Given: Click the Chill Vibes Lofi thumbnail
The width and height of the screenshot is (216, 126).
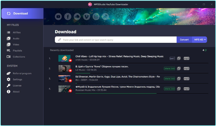Looking at the screenshot, I should (x=64, y=58).
